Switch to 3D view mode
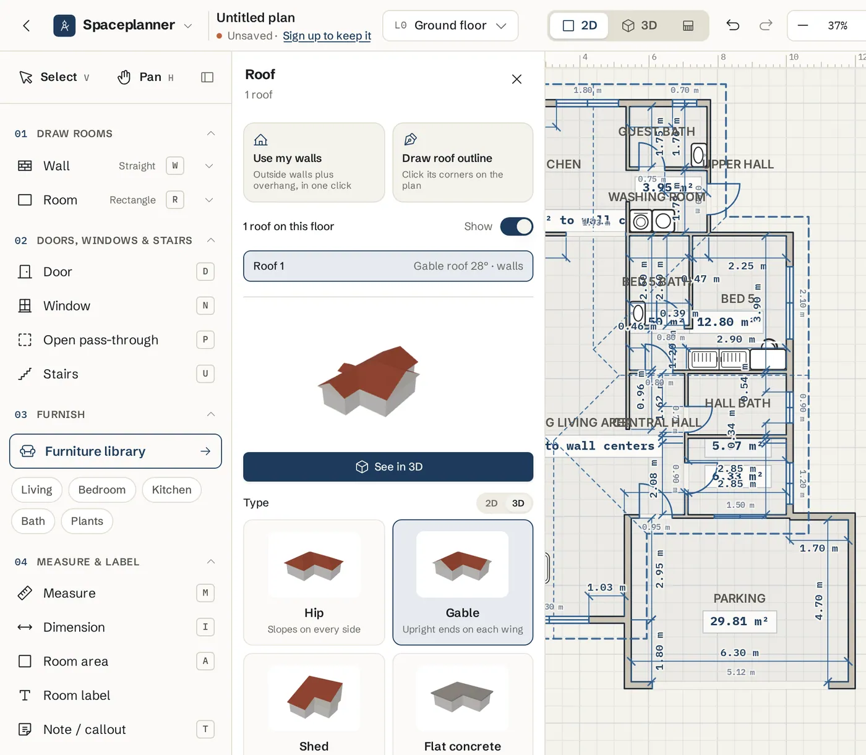Image resolution: width=866 pixels, height=755 pixels. tap(640, 25)
